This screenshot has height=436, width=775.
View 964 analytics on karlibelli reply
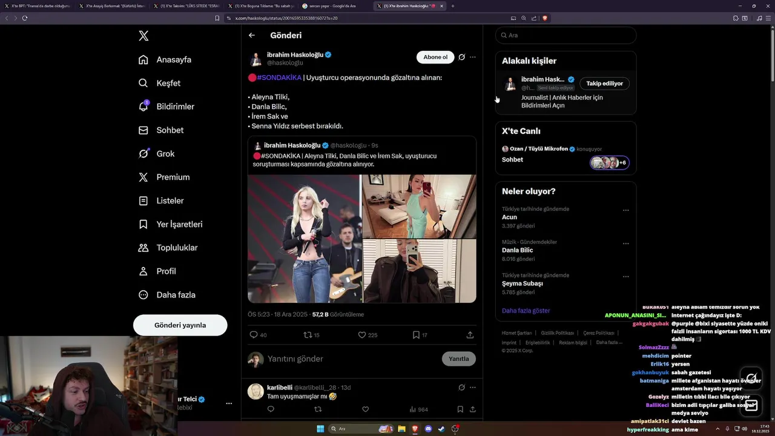pyautogui.click(x=419, y=409)
